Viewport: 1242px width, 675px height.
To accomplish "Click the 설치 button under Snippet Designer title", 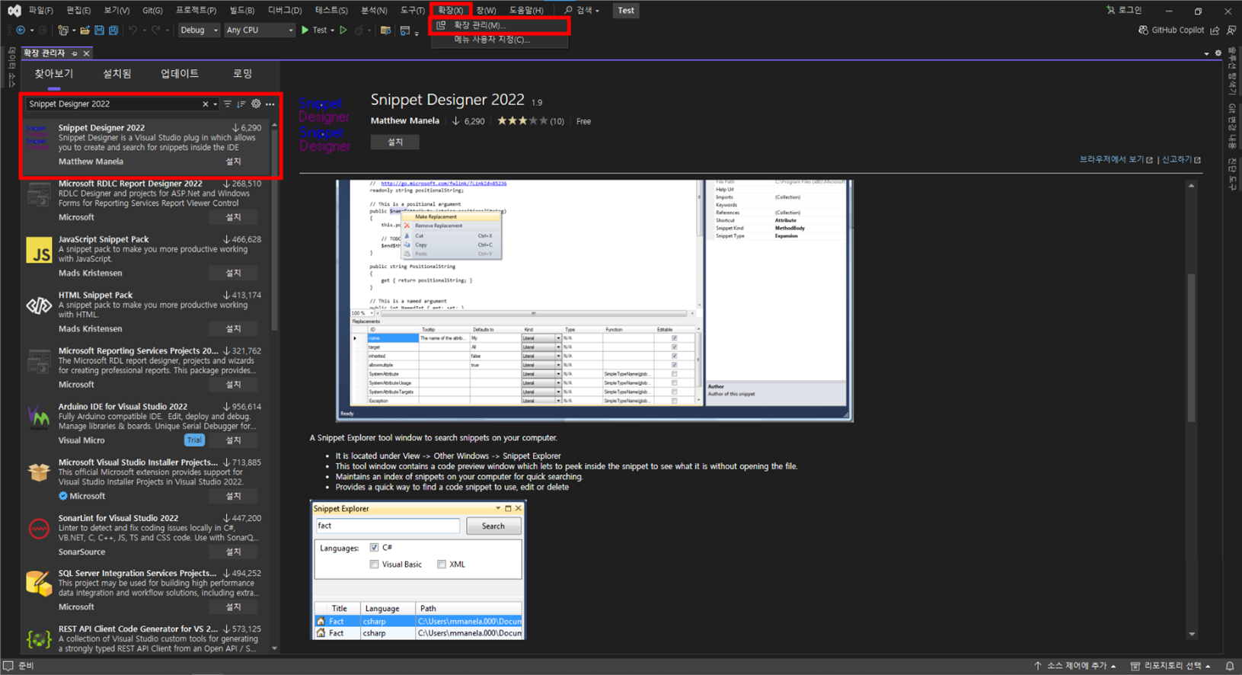I will click(394, 142).
